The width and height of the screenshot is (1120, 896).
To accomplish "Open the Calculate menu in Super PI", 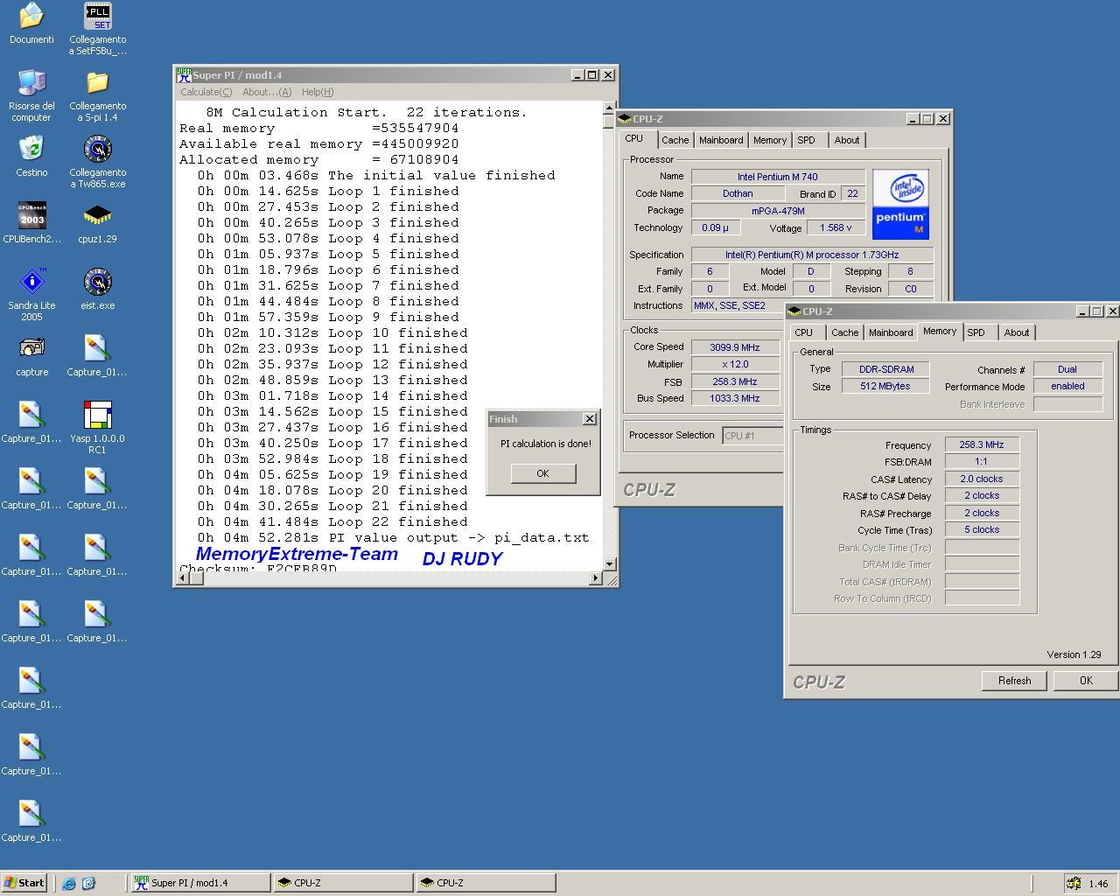I will (206, 92).
